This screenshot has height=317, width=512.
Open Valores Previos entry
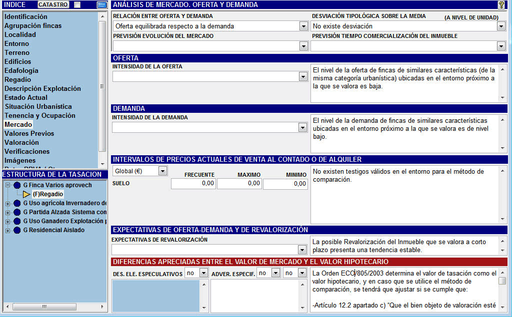coord(29,133)
